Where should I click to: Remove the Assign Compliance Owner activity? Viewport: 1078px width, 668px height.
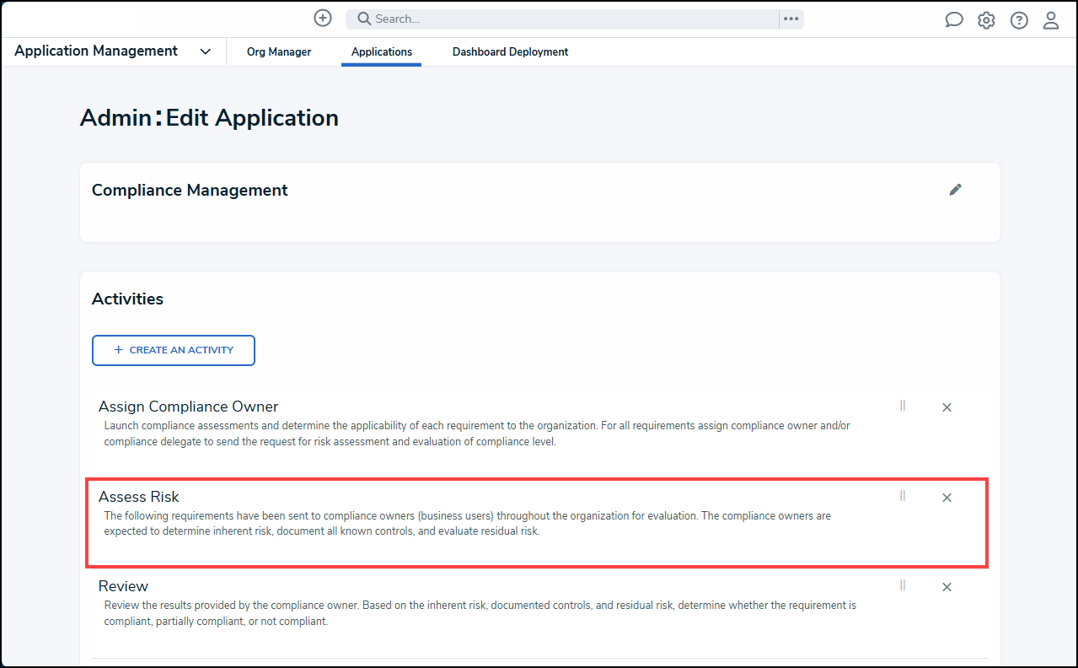click(x=947, y=407)
